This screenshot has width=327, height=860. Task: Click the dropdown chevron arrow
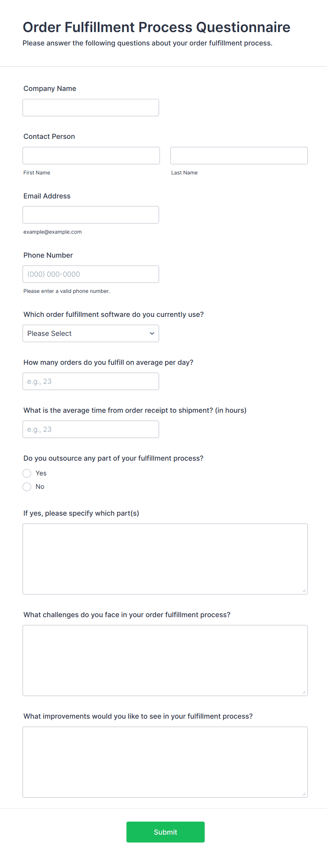152,333
